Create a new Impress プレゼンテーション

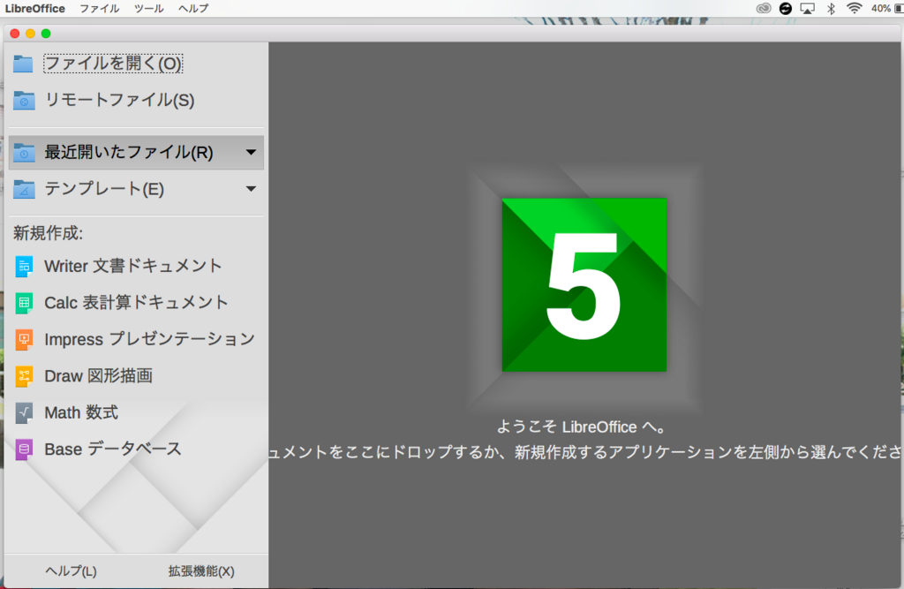click(149, 340)
